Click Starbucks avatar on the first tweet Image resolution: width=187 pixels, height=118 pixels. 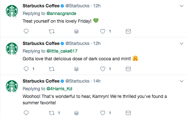point(12,11)
